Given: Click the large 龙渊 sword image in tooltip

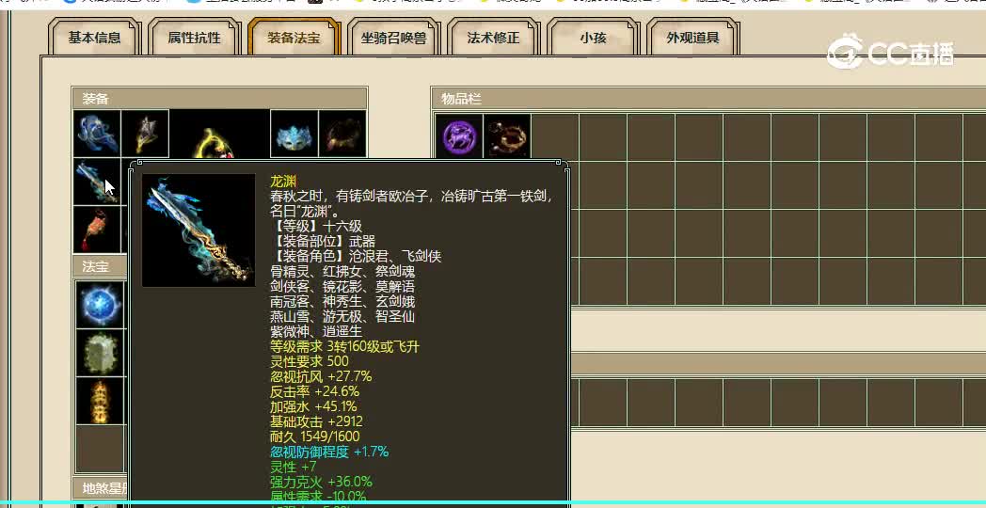Looking at the screenshot, I should coord(199,230).
